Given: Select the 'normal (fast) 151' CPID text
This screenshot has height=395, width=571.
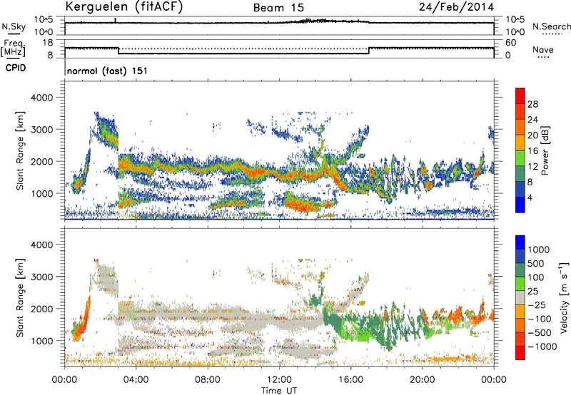Looking at the screenshot, I should click(108, 71).
